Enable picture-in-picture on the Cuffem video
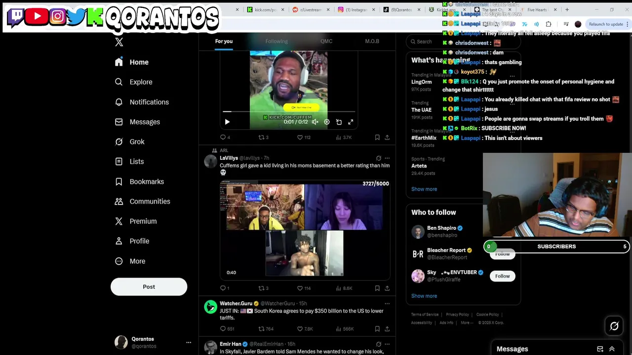The height and width of the screenshot is (355, 632). [x=339, y=122]
